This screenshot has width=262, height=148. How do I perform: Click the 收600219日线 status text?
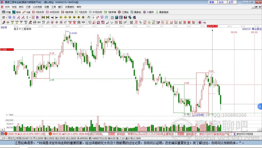[x=244, y=134]
